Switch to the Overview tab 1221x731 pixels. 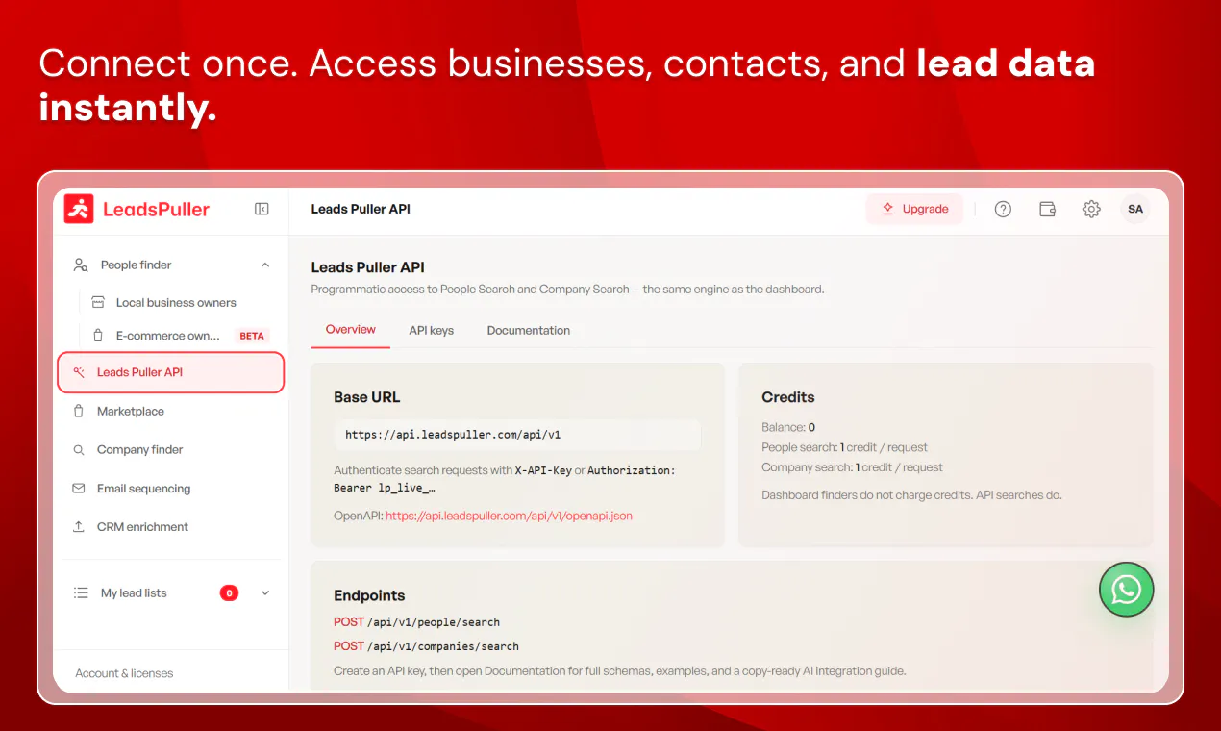(351, 330)
